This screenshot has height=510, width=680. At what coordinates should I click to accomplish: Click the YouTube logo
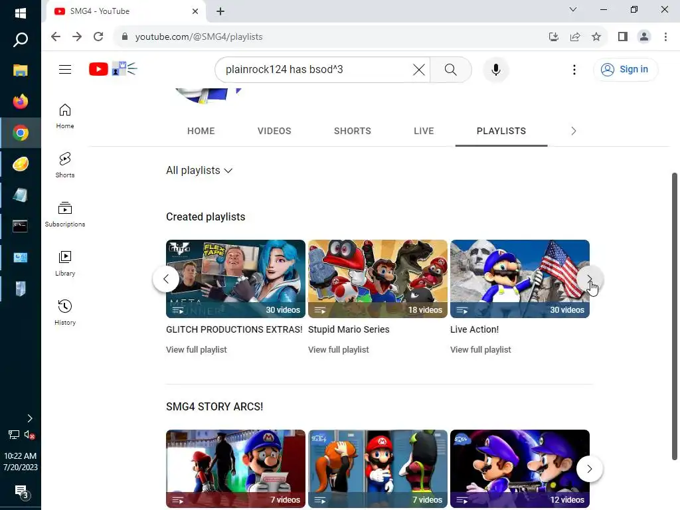(113, 69)
